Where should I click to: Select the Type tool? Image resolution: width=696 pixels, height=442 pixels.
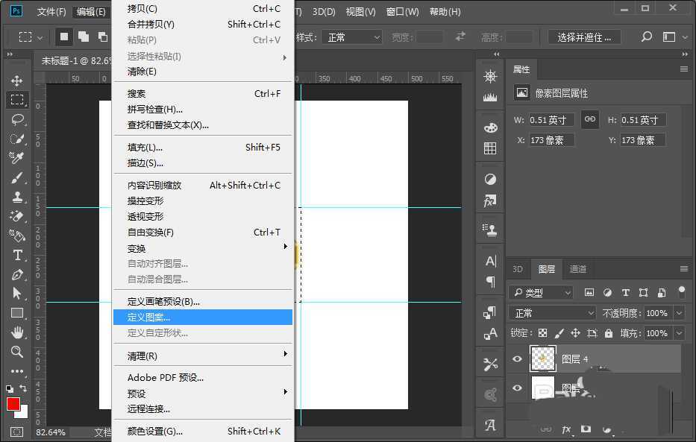coord(16,255)
